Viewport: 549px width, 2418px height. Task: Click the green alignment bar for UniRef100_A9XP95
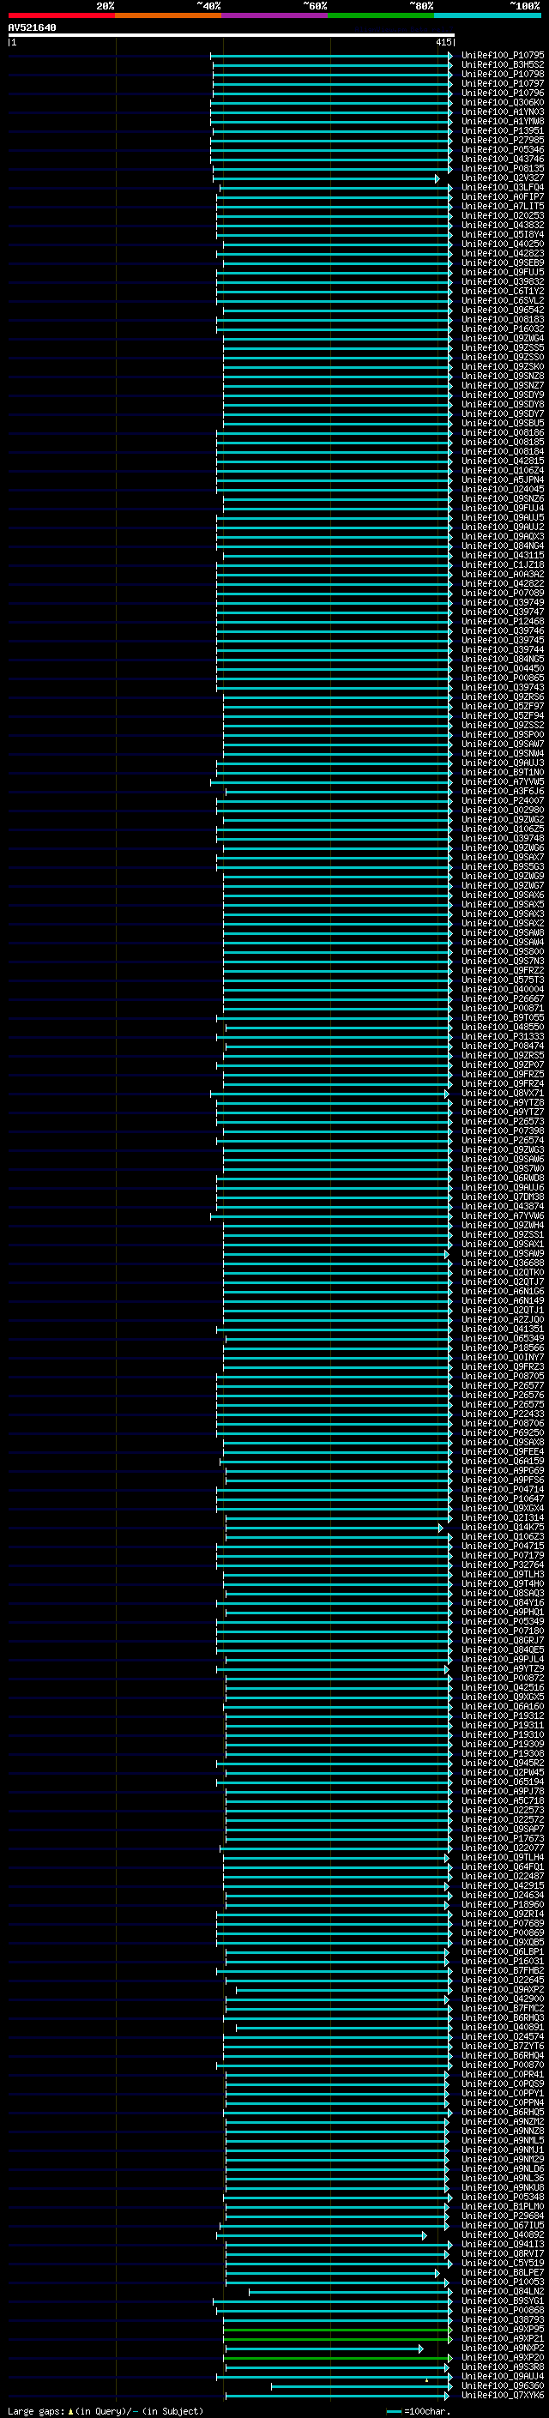coord(337,2329)
